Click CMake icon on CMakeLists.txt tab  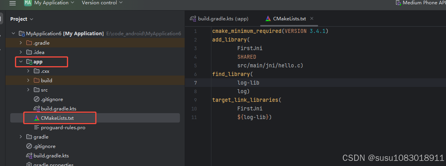(x=268, y=19)
